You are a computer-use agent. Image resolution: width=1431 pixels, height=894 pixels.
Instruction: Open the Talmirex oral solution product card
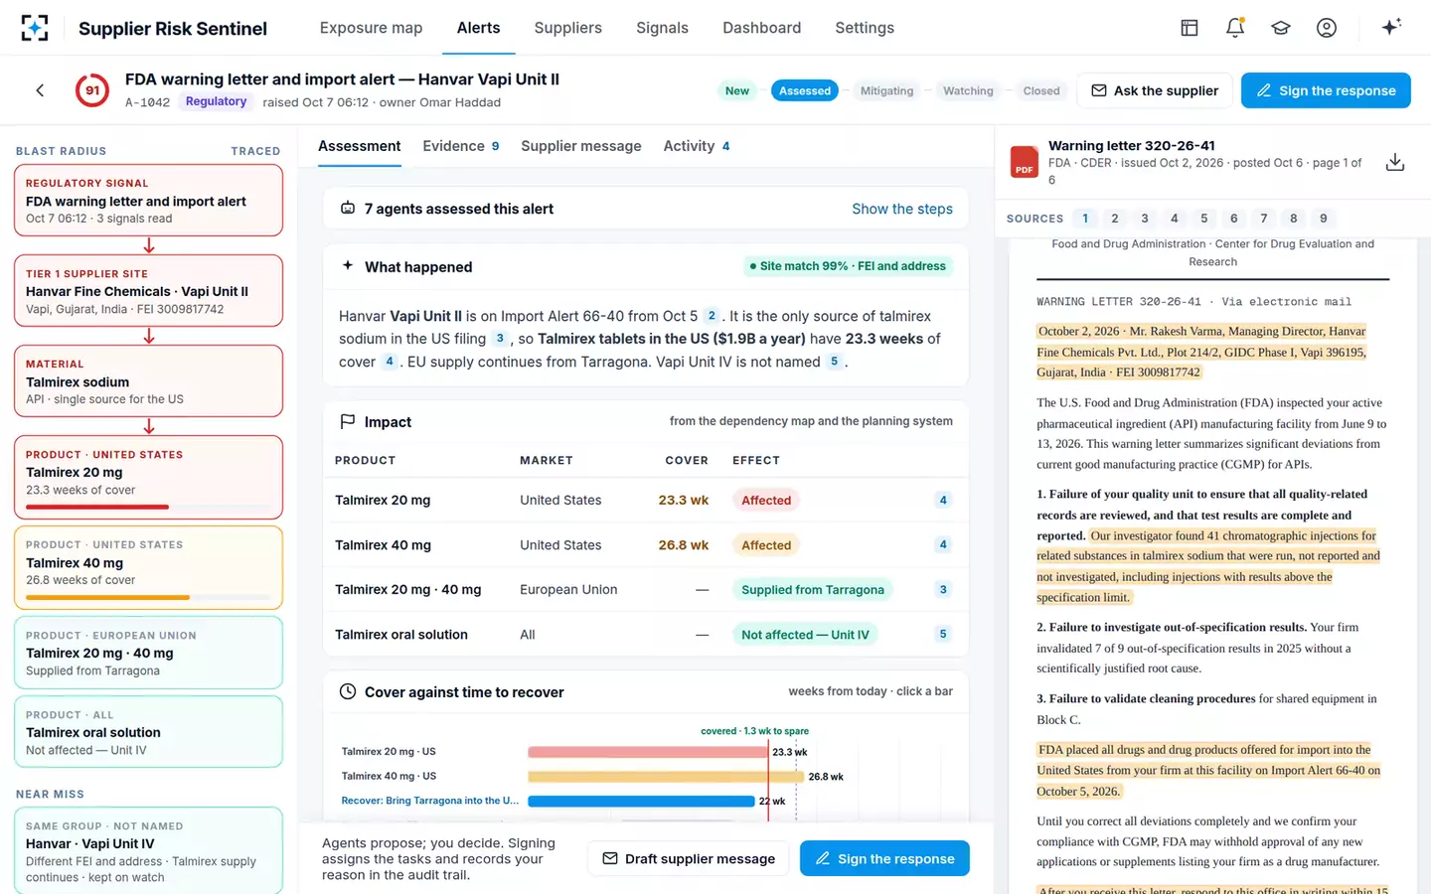coord(148,732)
